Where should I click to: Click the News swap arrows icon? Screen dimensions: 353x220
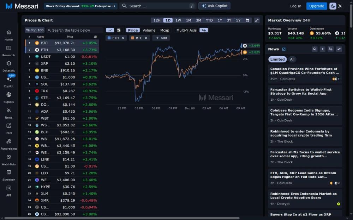[x=339, y=49]
